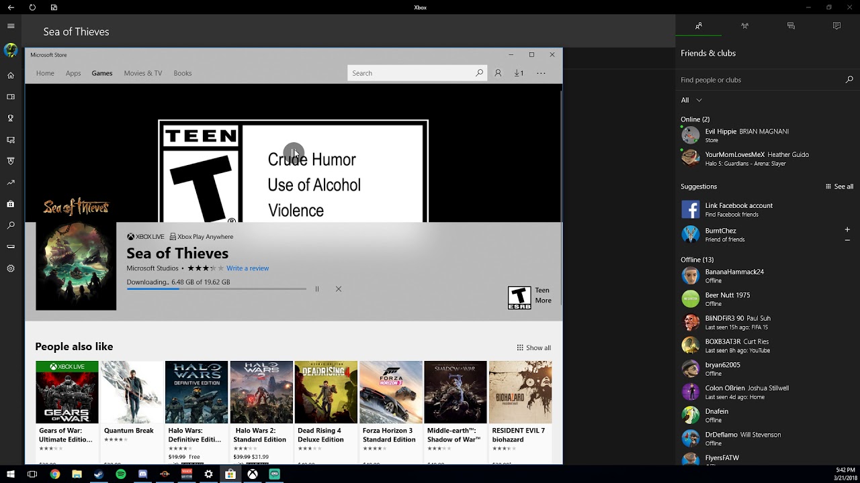This screenshot has width=860, height=483.
Task: Open Evil Hippie friend entry
Action: pos(767,136)
